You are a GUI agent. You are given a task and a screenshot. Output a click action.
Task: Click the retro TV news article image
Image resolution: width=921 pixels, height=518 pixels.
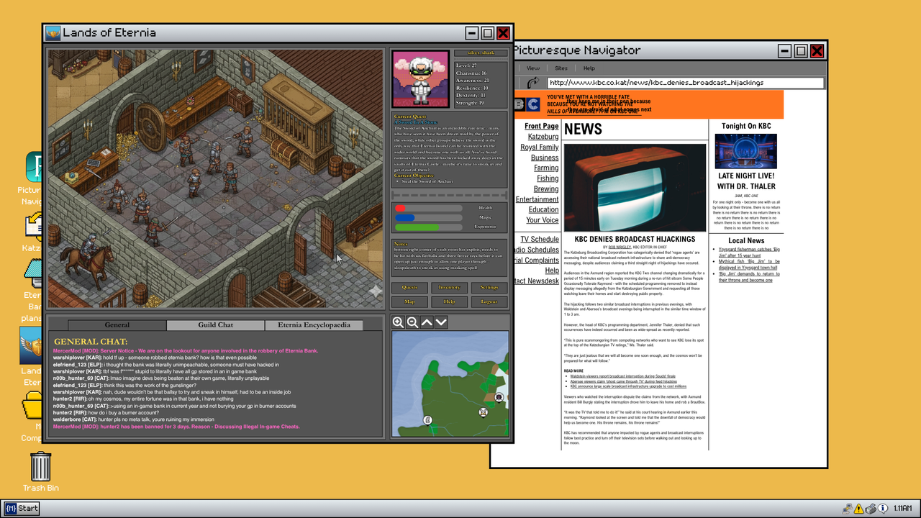[635, 187]
